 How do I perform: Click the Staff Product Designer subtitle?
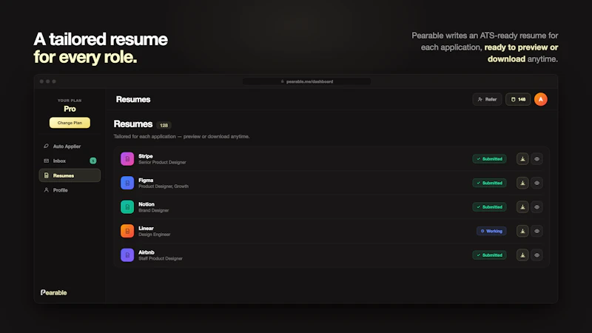[161, 258]
